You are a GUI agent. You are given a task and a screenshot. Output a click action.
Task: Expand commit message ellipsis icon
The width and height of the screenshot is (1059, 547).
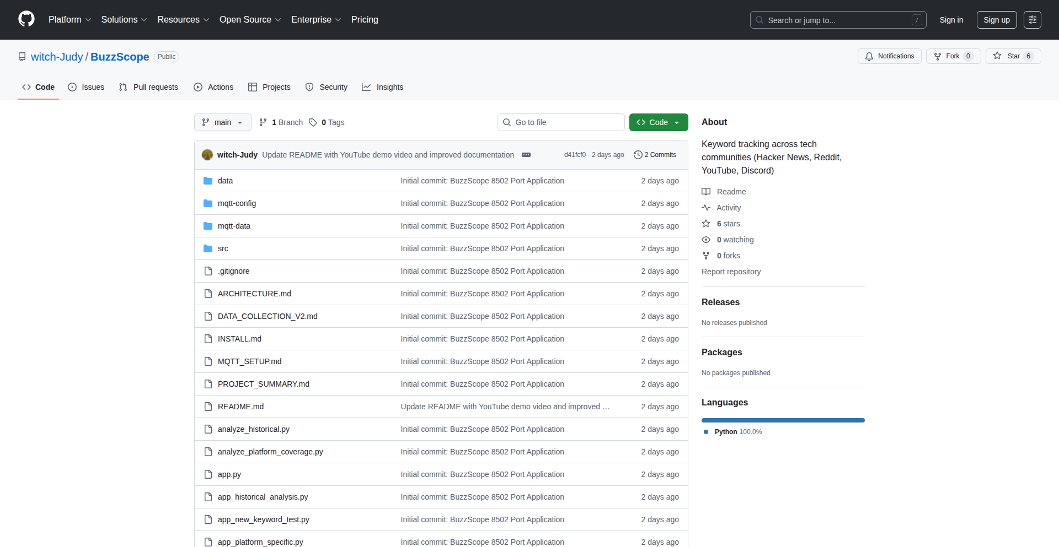click(526, 155)
